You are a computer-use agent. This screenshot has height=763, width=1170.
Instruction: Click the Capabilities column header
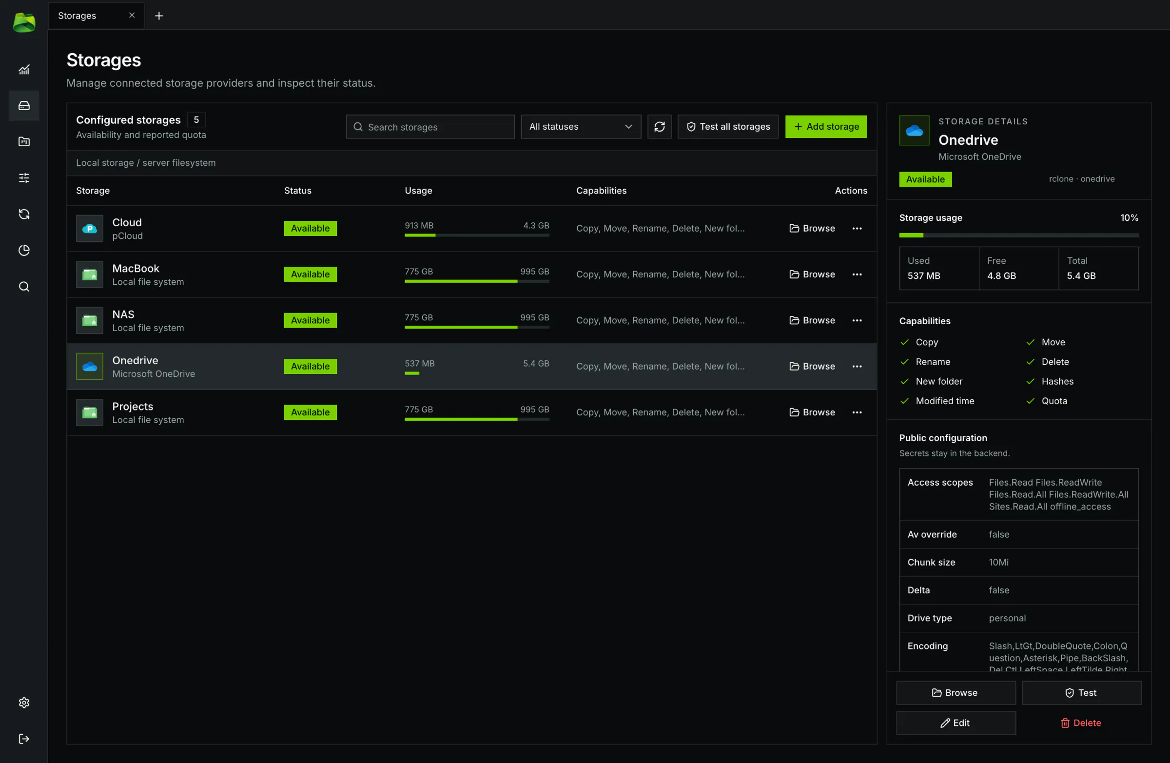tap(601, 190)
